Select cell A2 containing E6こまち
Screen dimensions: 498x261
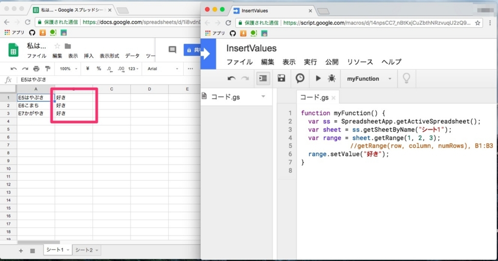tap(36, 106)
